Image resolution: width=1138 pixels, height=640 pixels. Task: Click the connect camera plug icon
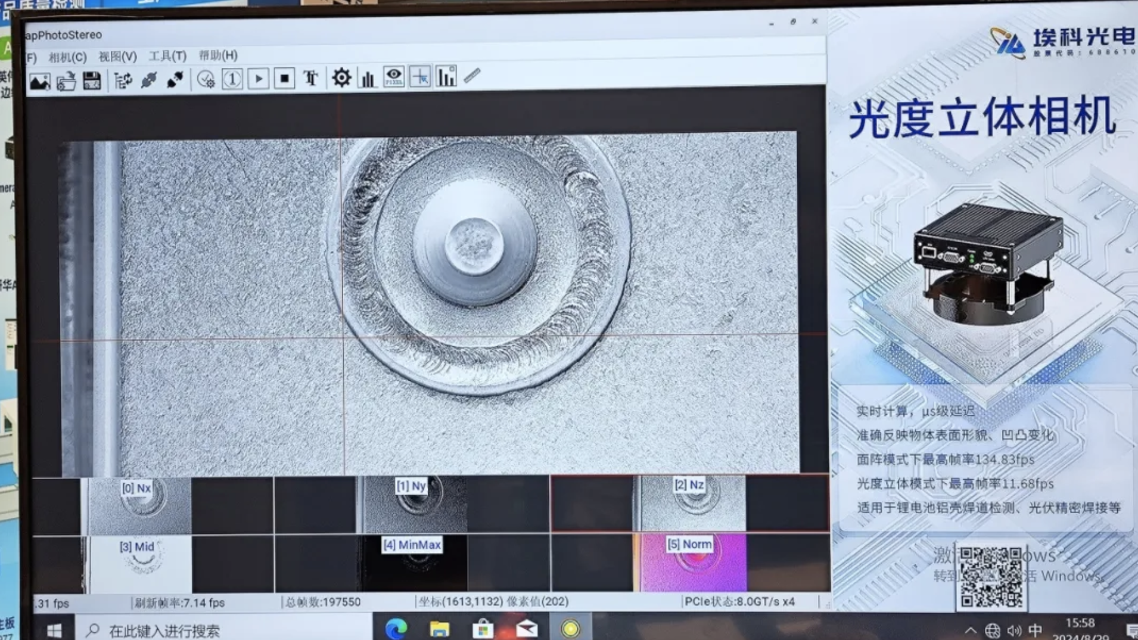point(148,80)
